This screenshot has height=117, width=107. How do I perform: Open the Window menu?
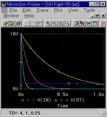click(x=11, y=16)
